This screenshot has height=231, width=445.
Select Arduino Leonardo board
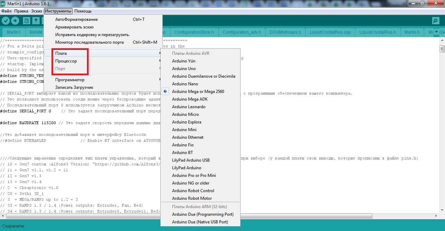(x=201, y=107)
